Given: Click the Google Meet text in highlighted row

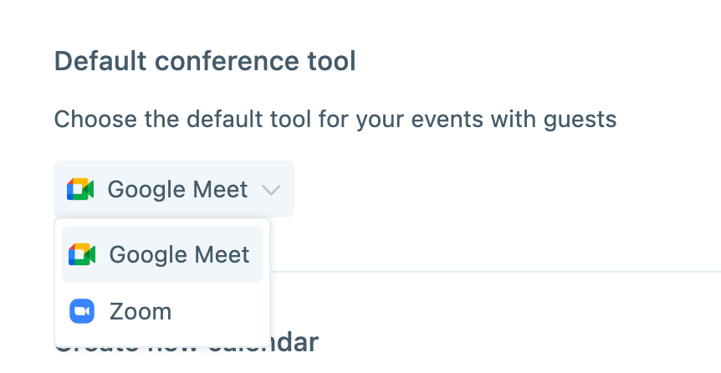Looking at the screenshot, I should point(179,255).
